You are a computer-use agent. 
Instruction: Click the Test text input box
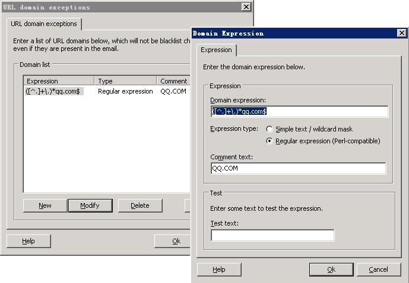tap(272, 235)
